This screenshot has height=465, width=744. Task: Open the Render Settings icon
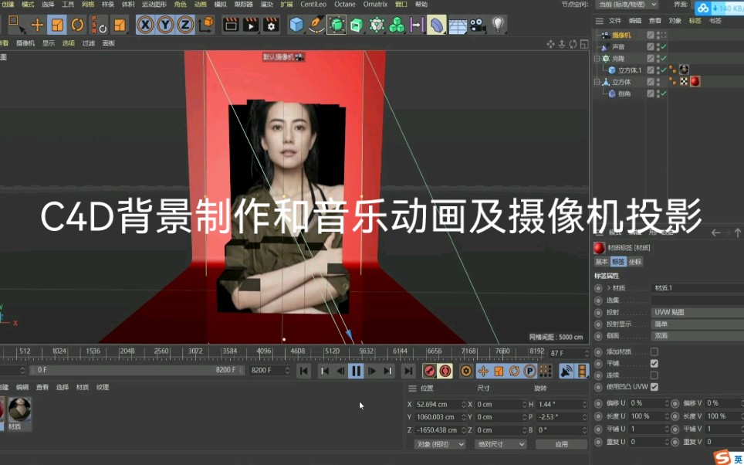[271, 24]
